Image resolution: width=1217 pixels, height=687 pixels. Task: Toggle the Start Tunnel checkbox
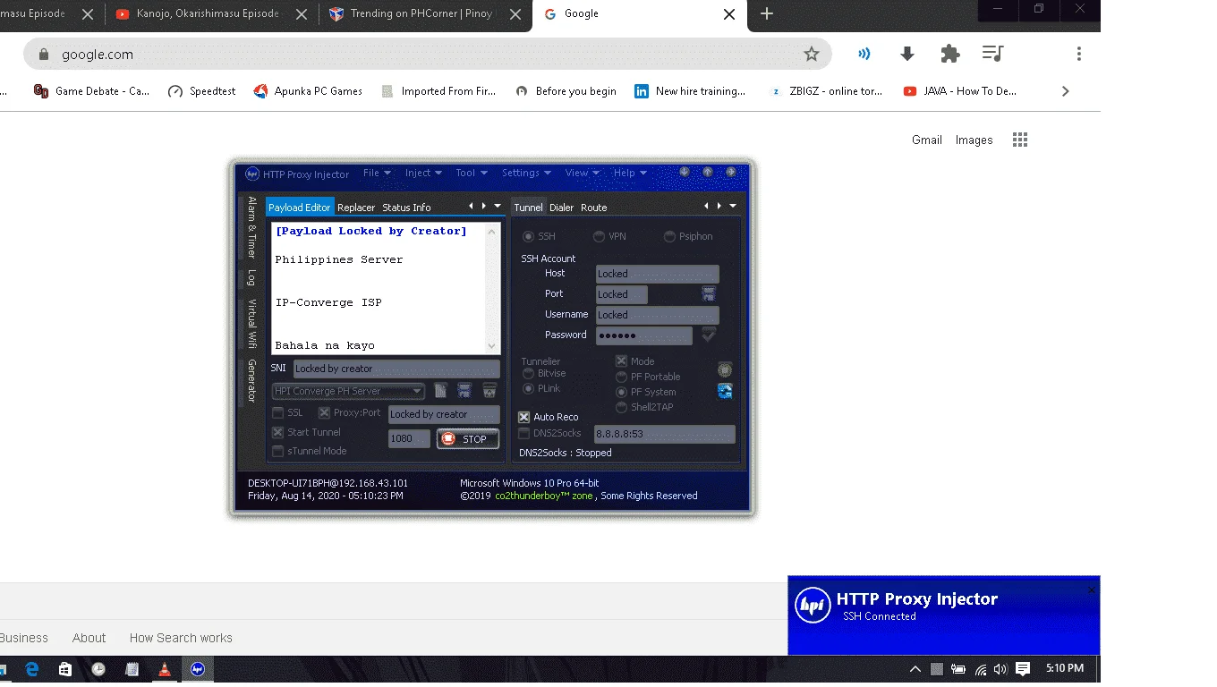point(278,432)
